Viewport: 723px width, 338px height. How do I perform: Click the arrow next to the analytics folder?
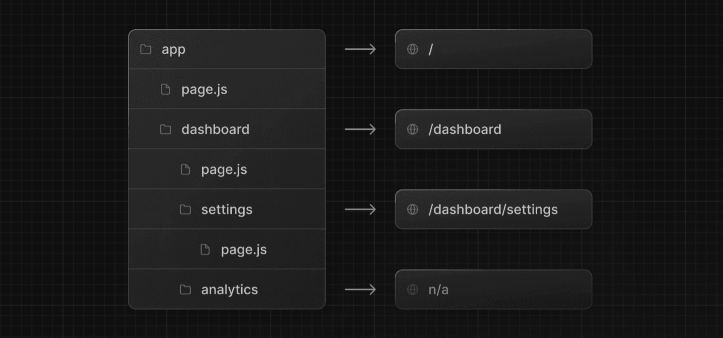tap(360, 290)
